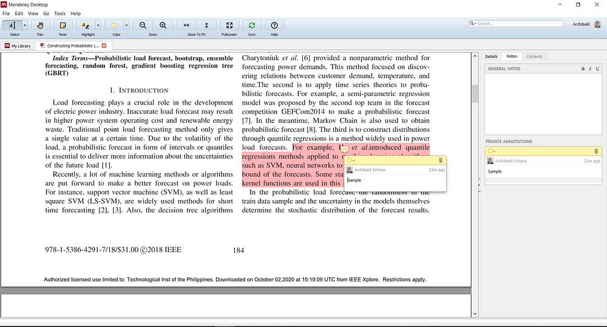Go to the My Library tab

click(17, 46)
